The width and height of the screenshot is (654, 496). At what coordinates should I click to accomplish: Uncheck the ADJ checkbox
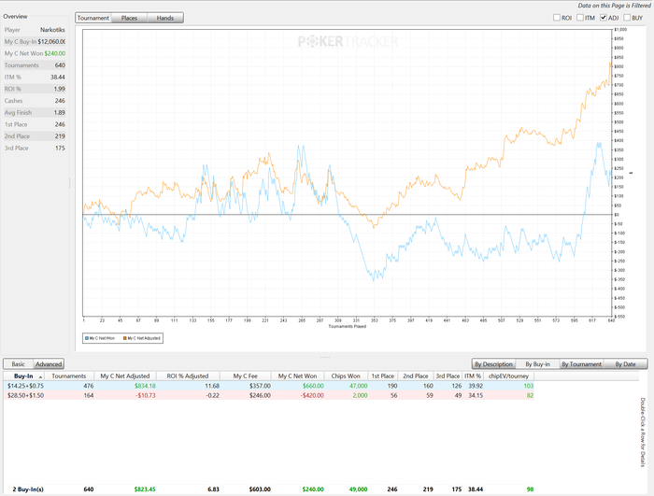click(604, 18)
